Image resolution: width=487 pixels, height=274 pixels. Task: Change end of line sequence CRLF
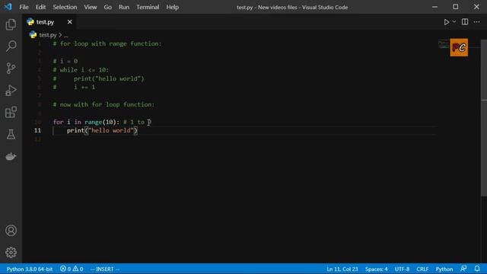pos(422,269)
